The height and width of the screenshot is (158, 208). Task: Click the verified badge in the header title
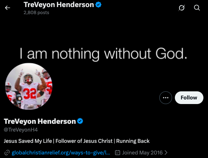(x=98, y=5)
